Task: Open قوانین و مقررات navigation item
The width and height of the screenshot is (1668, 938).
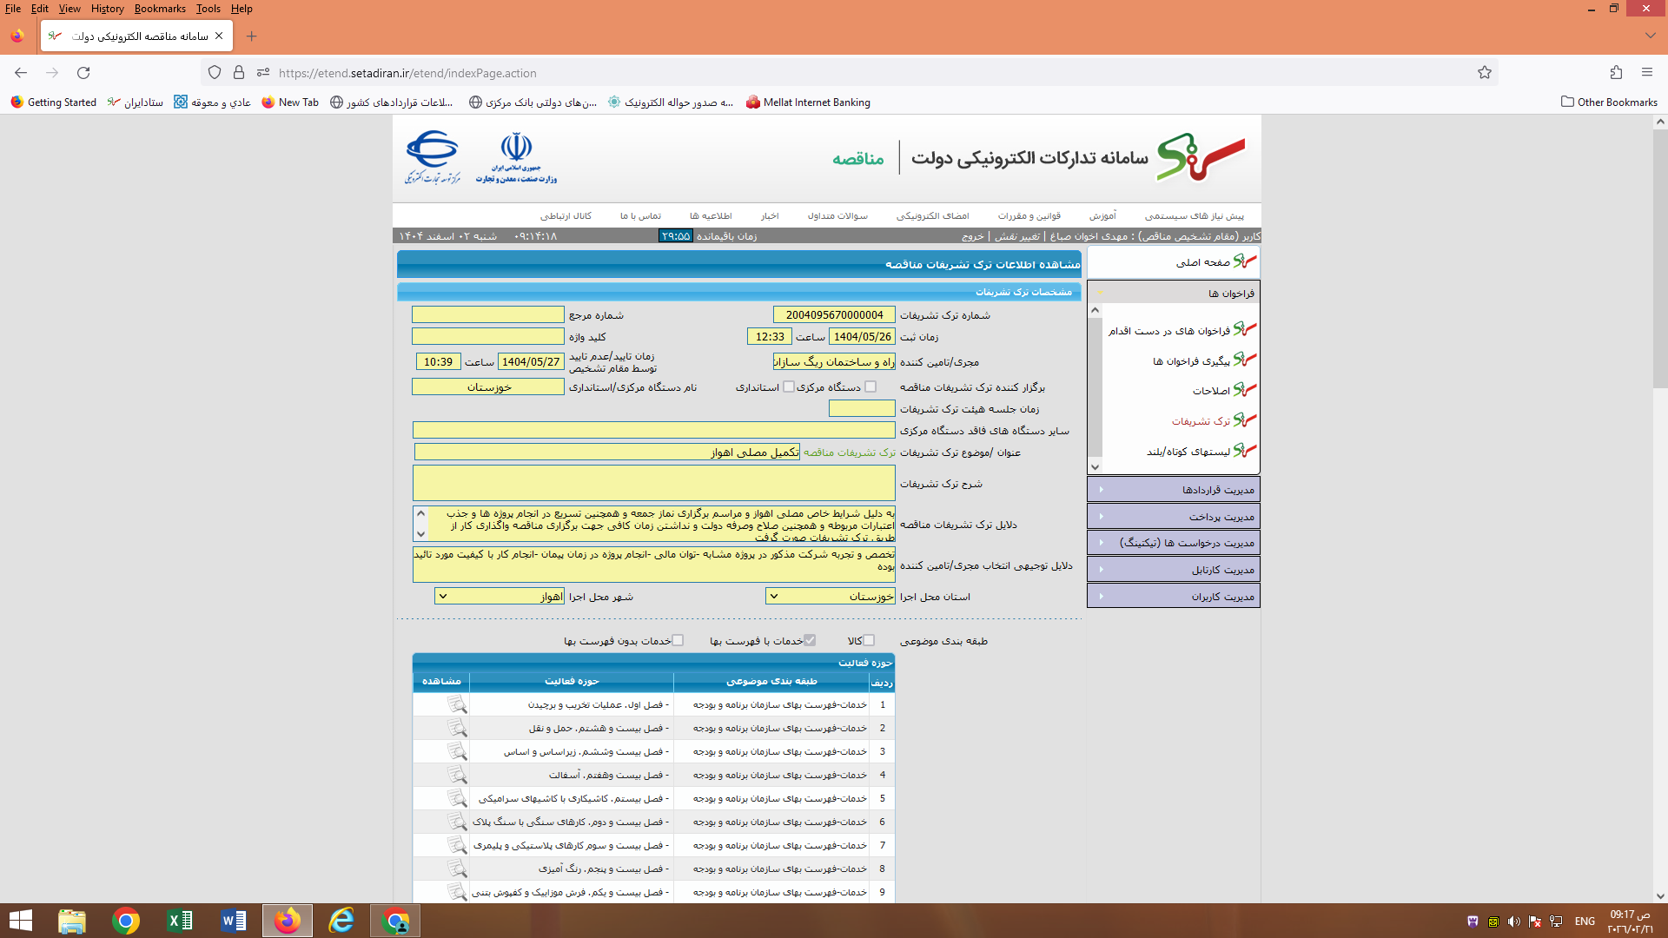Action: click(x=1029, y=215)
